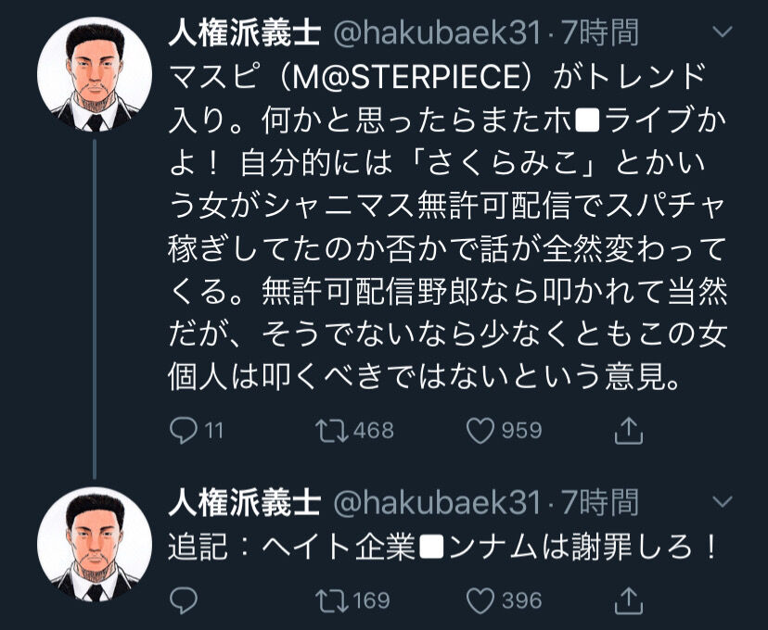The height and width of the screenshot is (630, 768).
Task: Expand the chevron menu on the 追記 tweet
Action: (720, 503)
